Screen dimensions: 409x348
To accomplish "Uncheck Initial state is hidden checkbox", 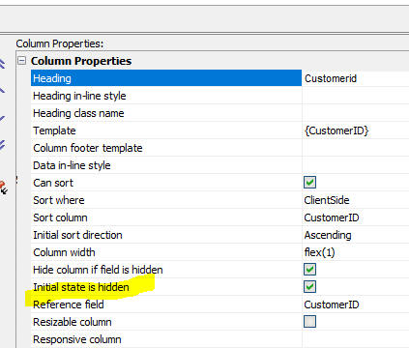I will (309, 287).
